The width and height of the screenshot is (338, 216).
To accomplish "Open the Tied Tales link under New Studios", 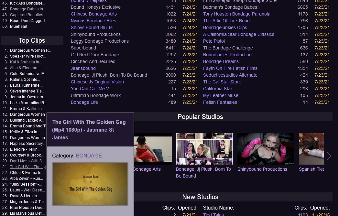I will 213,214.
